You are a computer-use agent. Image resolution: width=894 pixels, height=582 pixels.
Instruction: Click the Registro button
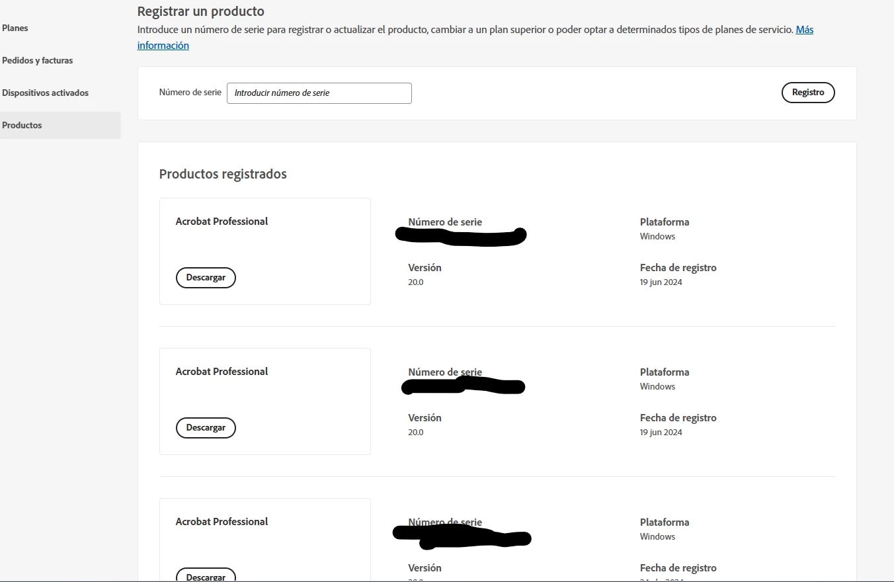click(x=808, y=93)
